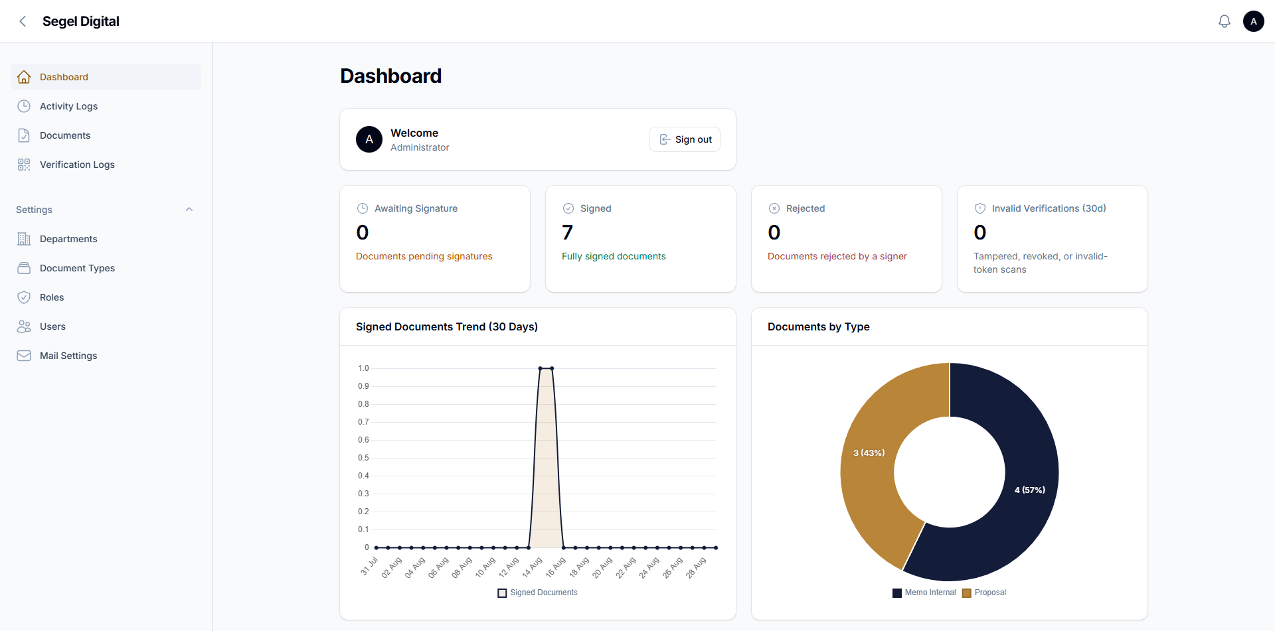
Task: Click the 14 Aug axis label
Action: [533, 567]
